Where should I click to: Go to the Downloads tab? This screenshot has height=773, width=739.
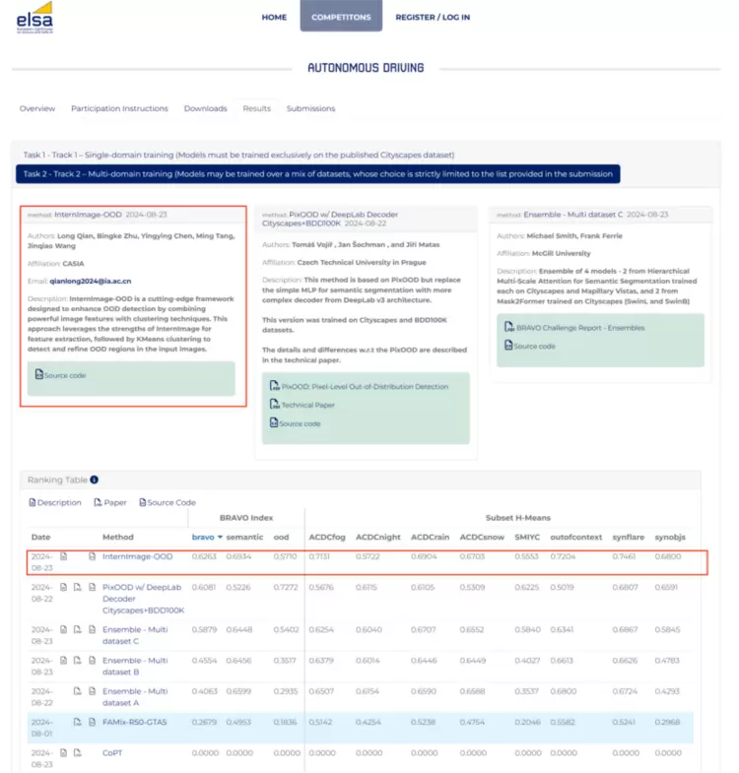click(205, 108)
